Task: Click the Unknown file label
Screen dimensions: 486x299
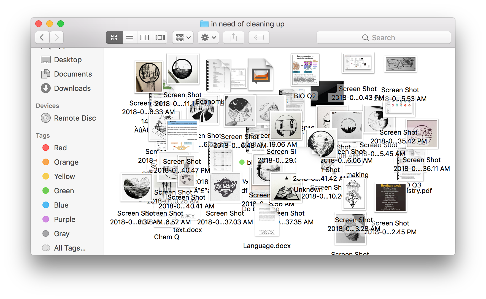Action: tap(308, 190)
